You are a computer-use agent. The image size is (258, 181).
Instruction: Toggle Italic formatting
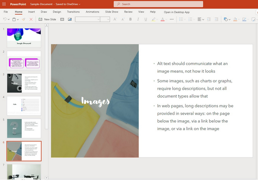pyautogui.click(x=138, y=19)
